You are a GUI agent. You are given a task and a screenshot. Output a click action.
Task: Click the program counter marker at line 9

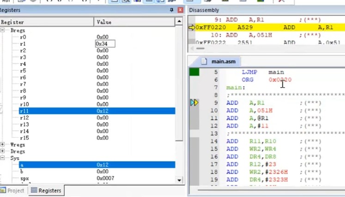(194, 103)
